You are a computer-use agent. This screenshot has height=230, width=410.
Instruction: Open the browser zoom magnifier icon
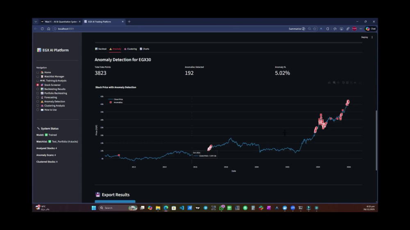(x=309, y=29)
